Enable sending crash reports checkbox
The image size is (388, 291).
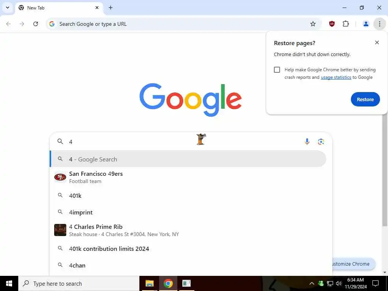[x=277, y=70]
